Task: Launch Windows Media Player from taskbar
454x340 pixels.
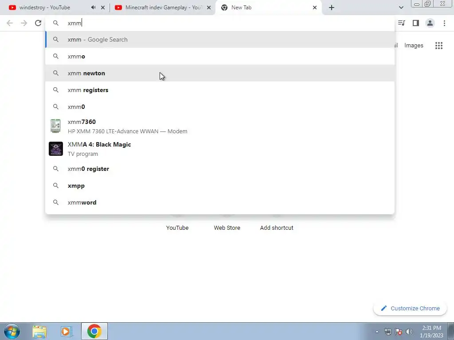Action: pyautogui.click(x=66, y=331)
